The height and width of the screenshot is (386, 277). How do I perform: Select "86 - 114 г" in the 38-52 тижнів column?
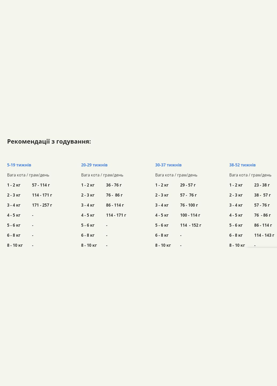[x=263, y=225]
